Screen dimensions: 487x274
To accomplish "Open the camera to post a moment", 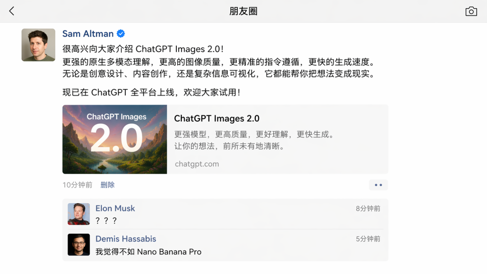I will (x=471, y=11).
